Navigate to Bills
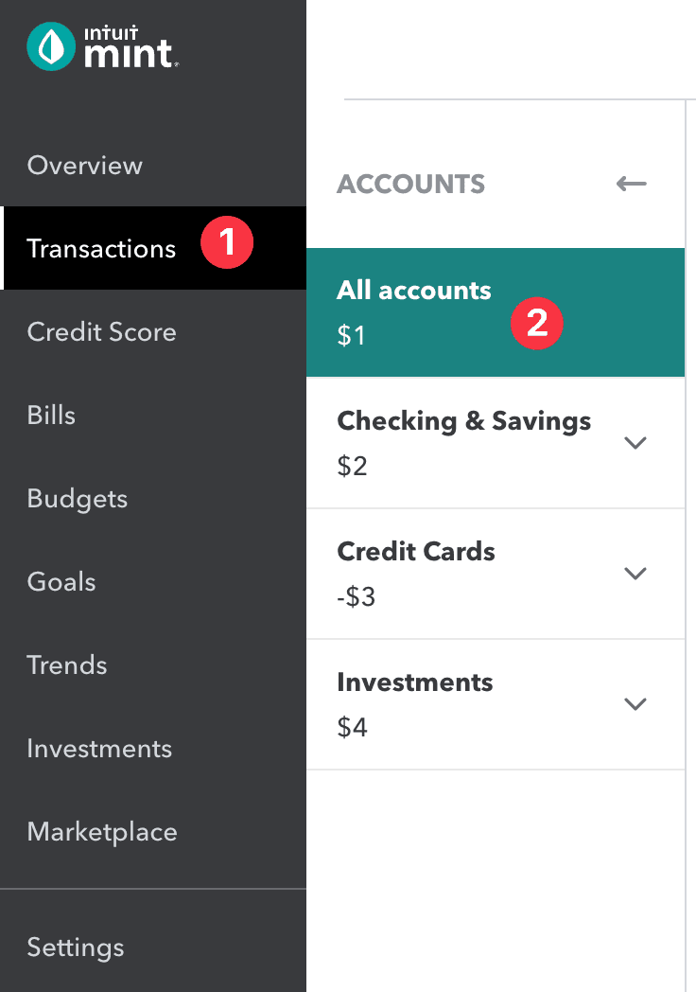This screenshot has width=696, height=992. (51, 416)
